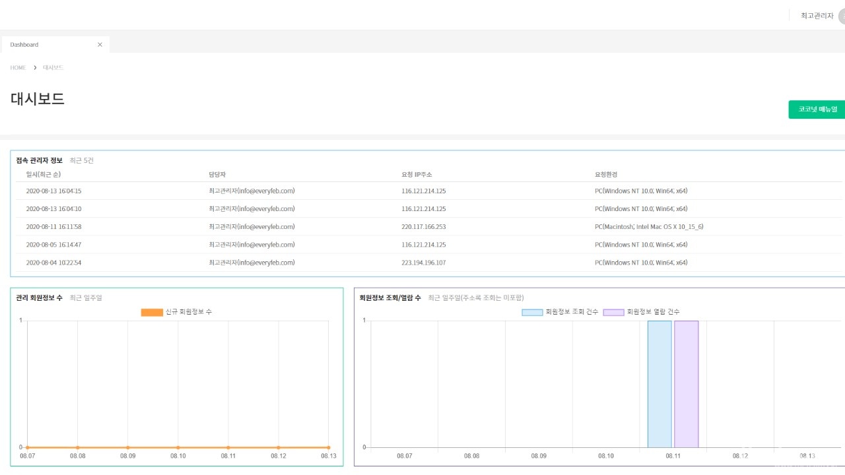
Task: Toggle the purple 회원정보 열람 건수 legend swatch
Action: [x=613, y=312]
